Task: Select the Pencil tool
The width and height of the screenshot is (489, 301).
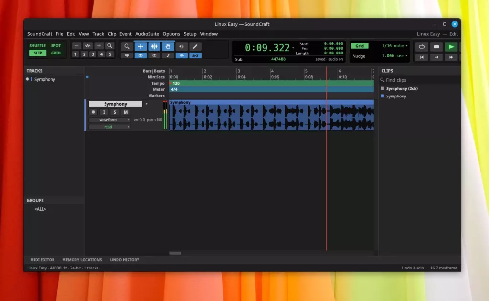Action: coord(195,46)
